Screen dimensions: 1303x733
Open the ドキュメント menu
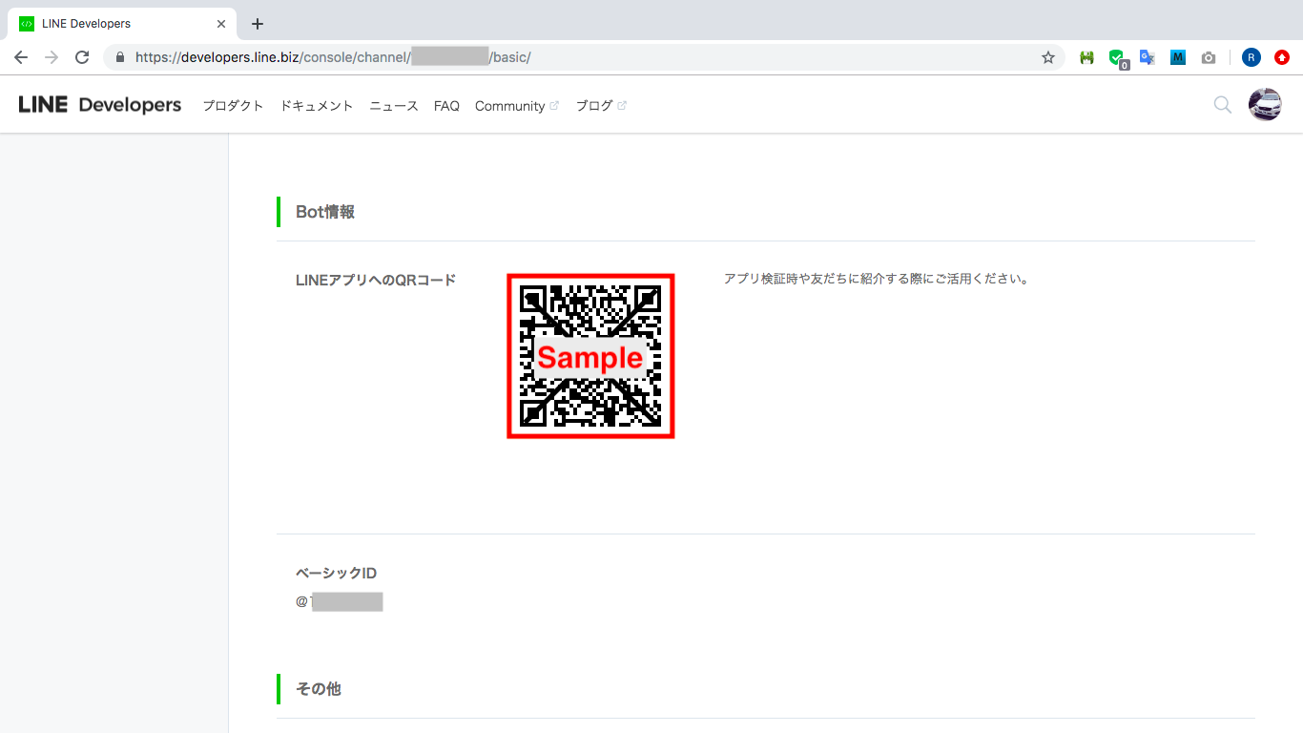[x=317, y=106]
